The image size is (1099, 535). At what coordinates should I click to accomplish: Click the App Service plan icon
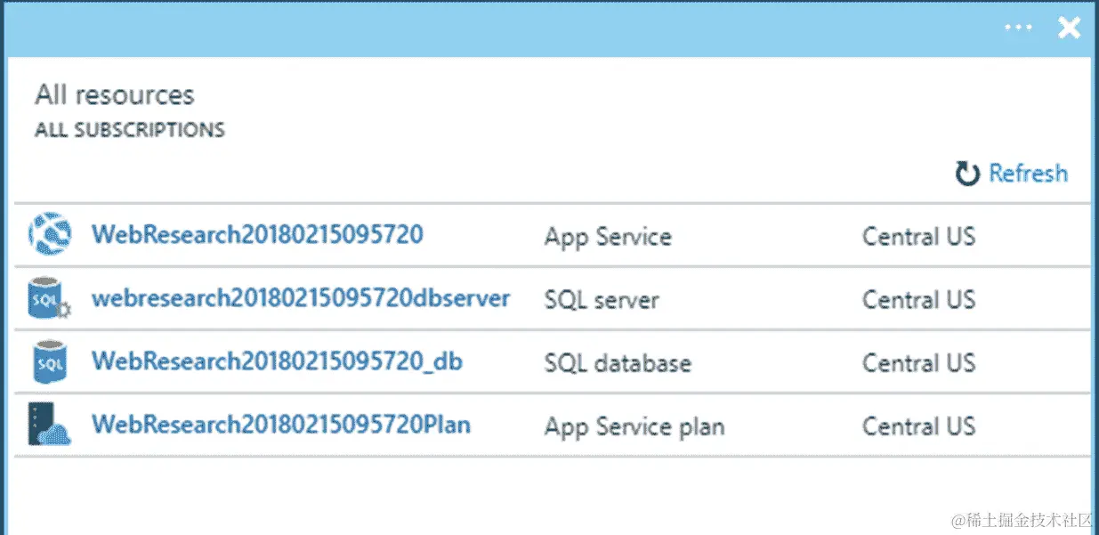point(49,425)
